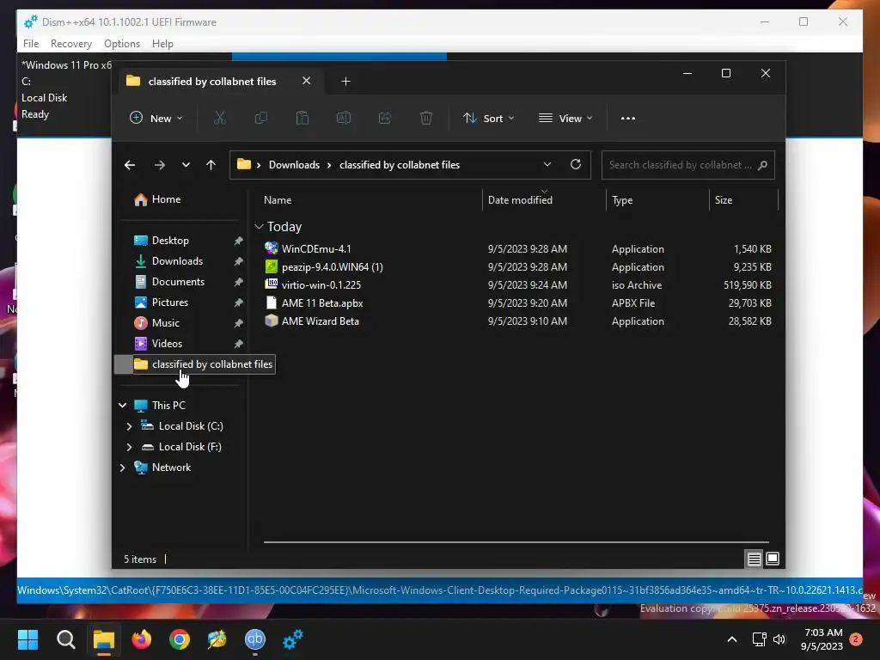Click the horizontal scrollbar in file list
The image size is (880, 660).
pyautogui.click(x=516, y=542)
